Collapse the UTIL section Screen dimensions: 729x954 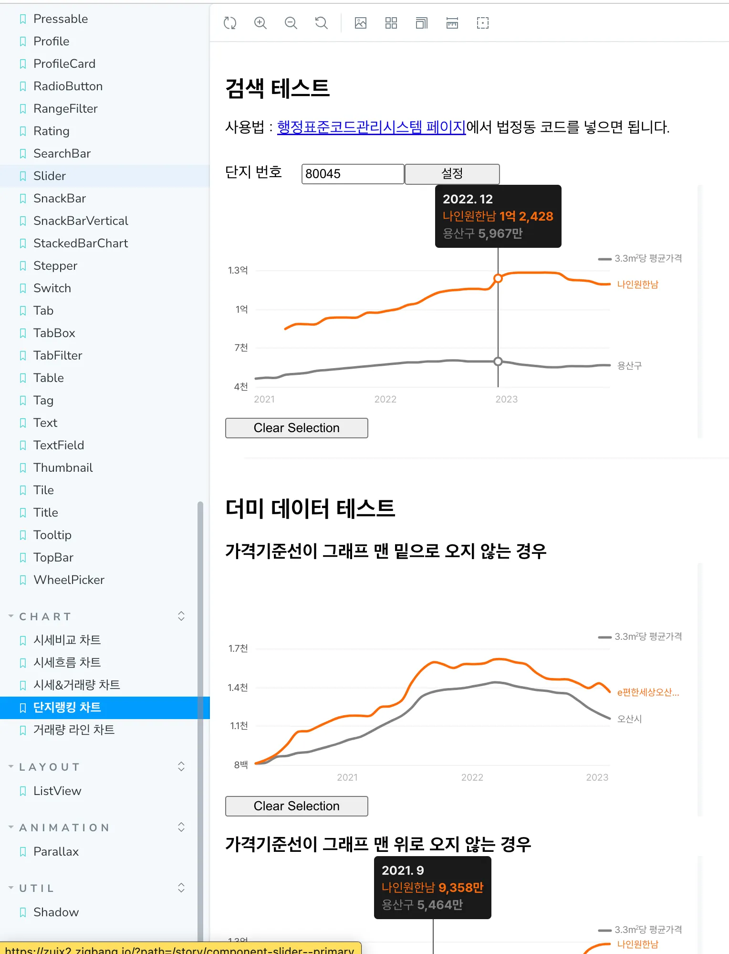point(31,888)
